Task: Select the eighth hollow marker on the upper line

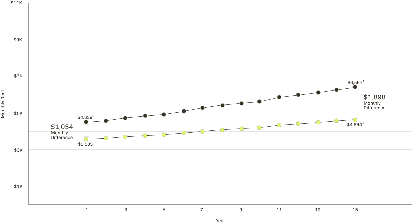Action: click(x=222, y=105)
